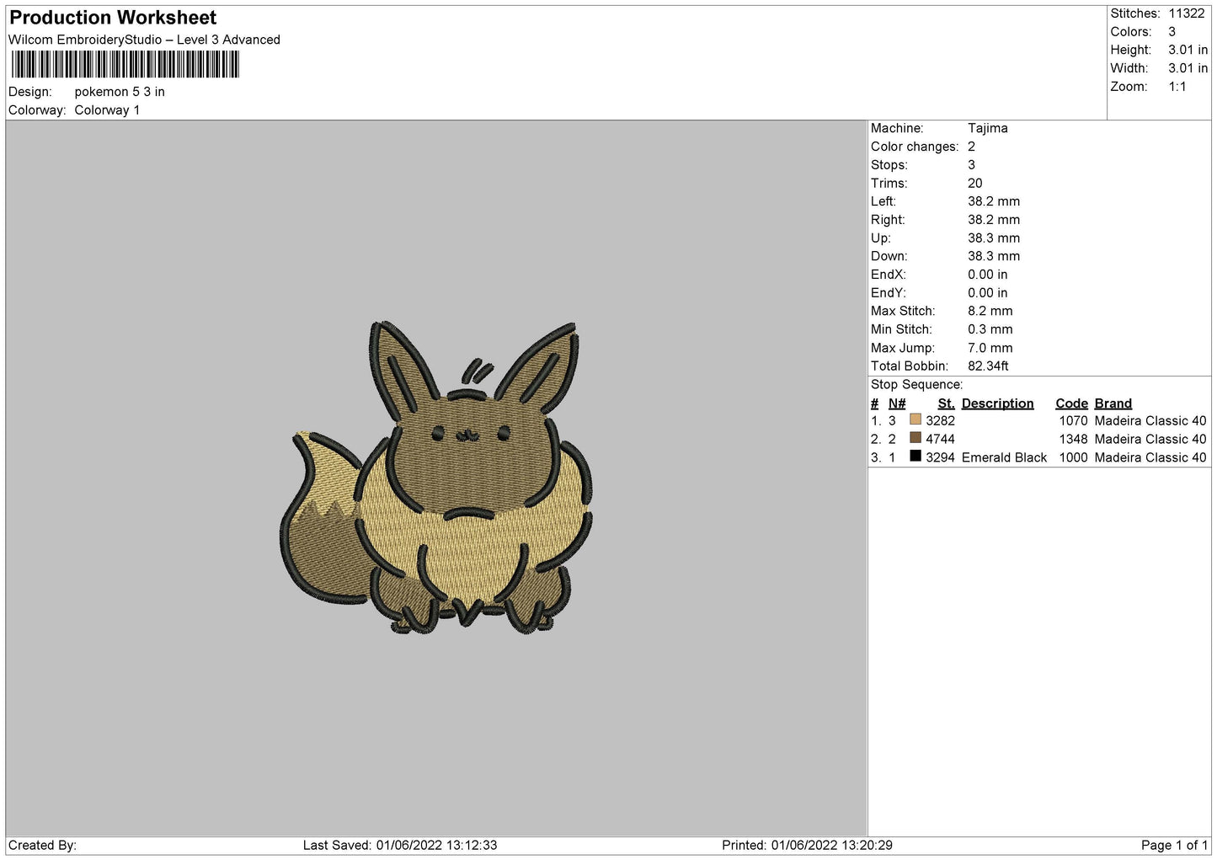Click thread code 1348
This screenshot has width=1217, height=860.
1073,439
